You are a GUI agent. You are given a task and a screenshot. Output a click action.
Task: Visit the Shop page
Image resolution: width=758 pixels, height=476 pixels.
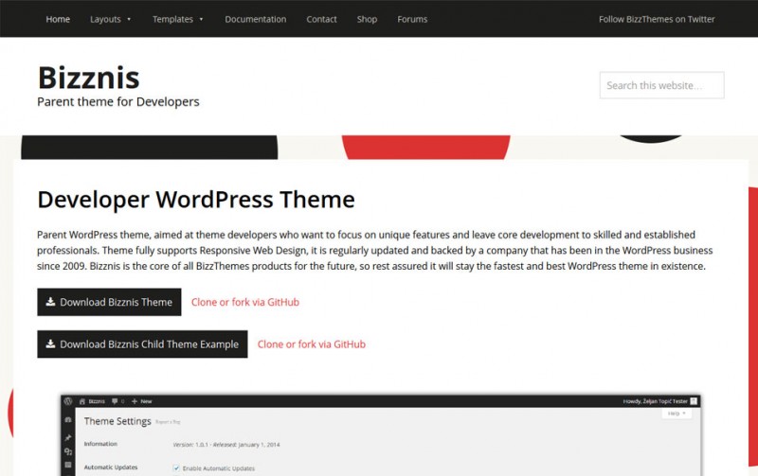coord(367,19)
